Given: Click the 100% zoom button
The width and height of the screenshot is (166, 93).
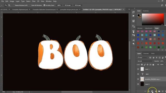Looking at the screenshot, I should (x=59, y=5).
